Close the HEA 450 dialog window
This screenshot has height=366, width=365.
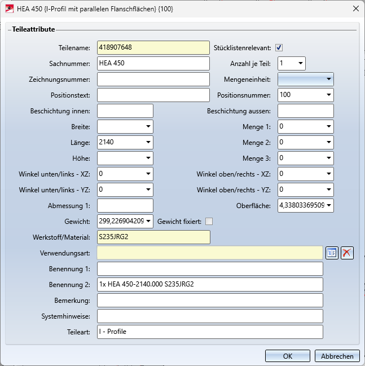point(356,9)
